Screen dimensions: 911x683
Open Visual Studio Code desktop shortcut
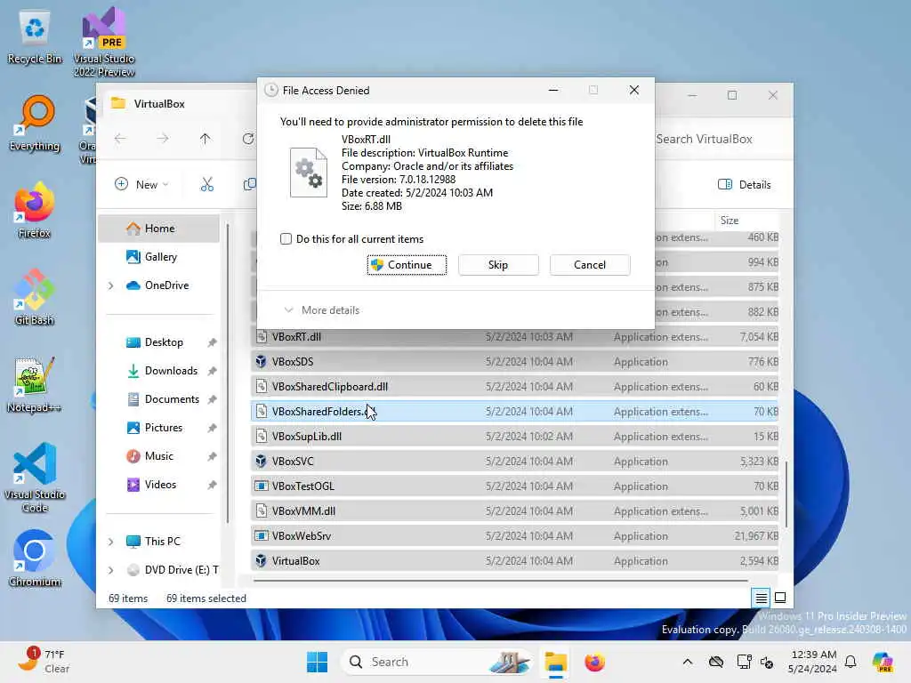35,478
